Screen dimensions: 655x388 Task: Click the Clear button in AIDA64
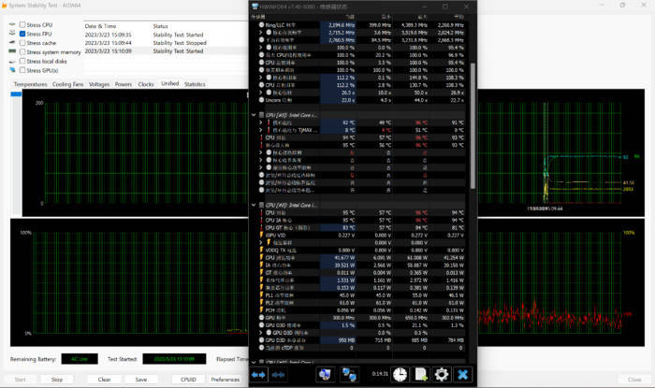[x=104, y=380]
